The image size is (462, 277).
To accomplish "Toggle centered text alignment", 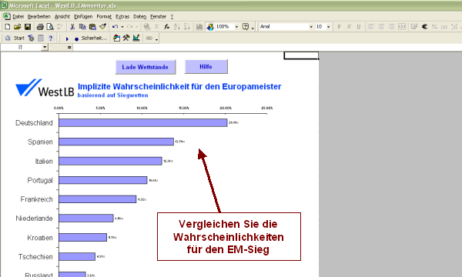I will pos(381,27).
